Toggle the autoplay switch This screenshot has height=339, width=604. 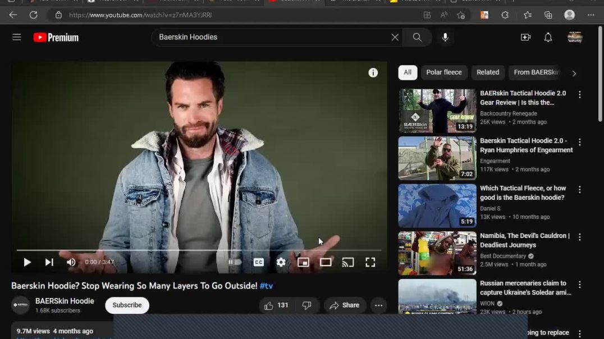tap(235, 262)
